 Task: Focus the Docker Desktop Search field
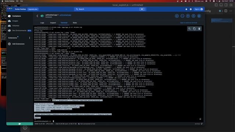[x=110, y=9]
